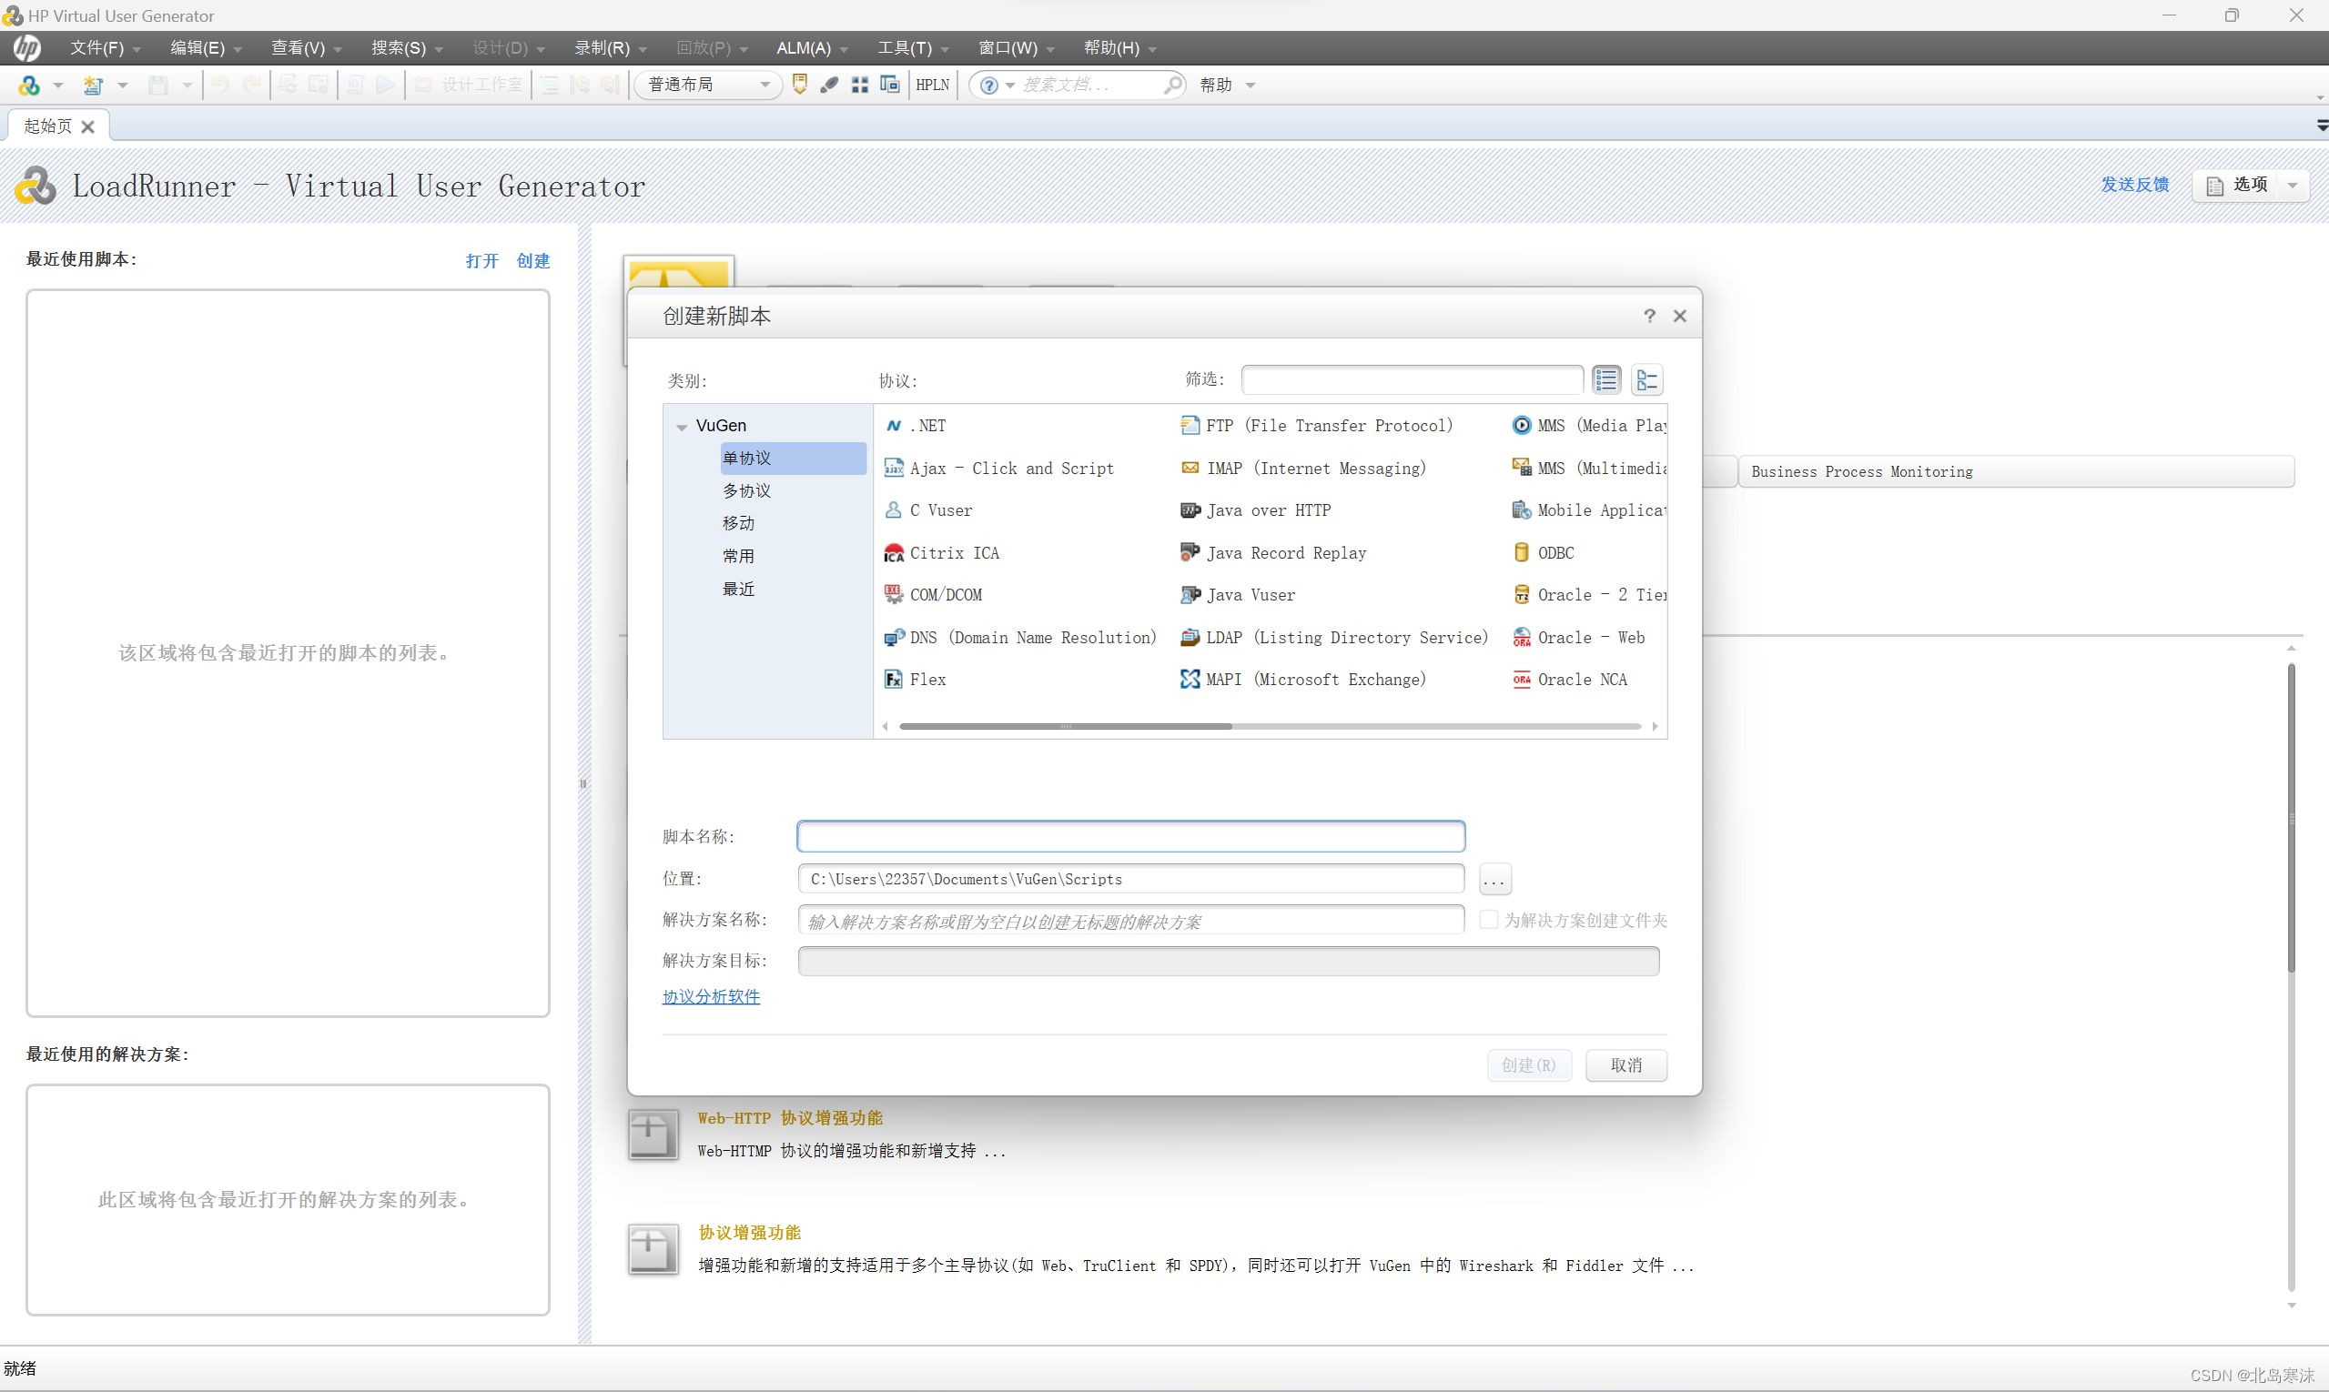Collapse the VuGen category tree node

coord(683,427)
